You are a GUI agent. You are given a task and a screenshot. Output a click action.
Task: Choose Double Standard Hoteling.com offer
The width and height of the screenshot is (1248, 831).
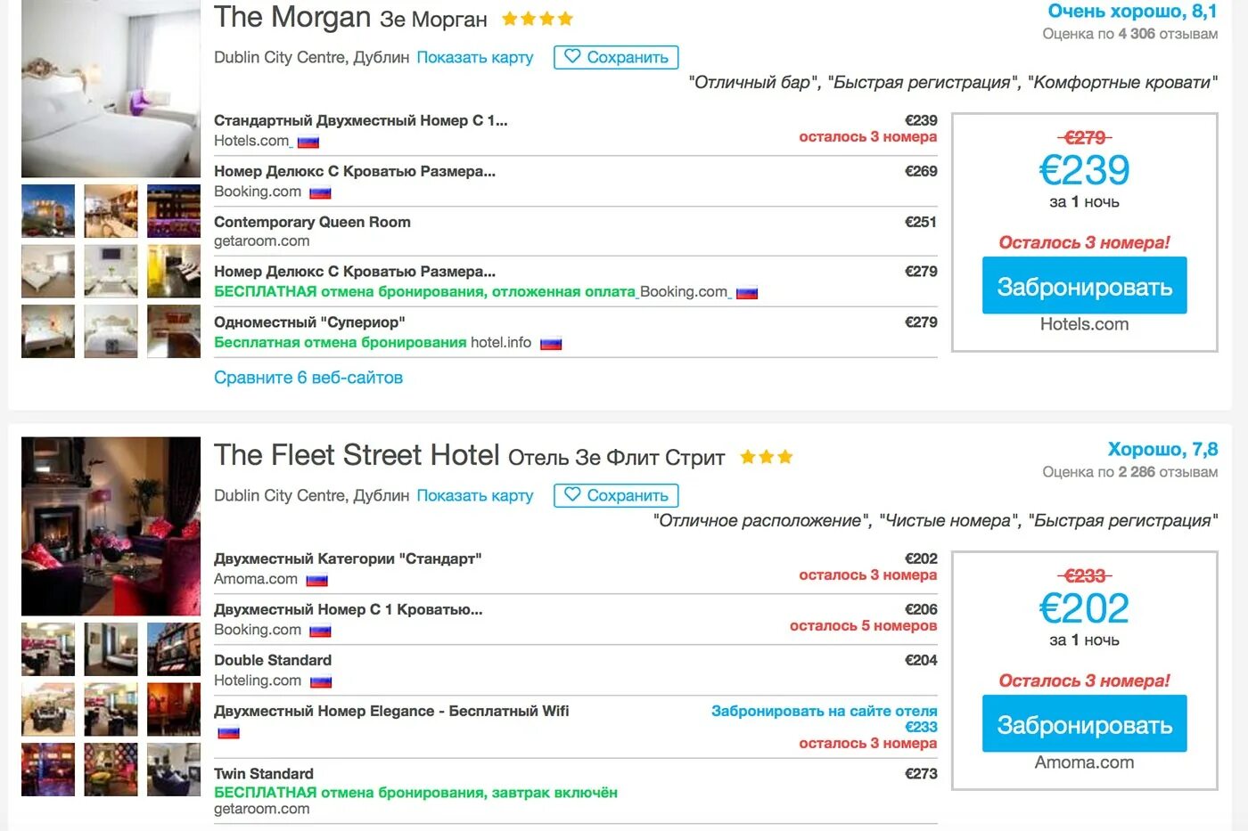(x=575, y=670)
